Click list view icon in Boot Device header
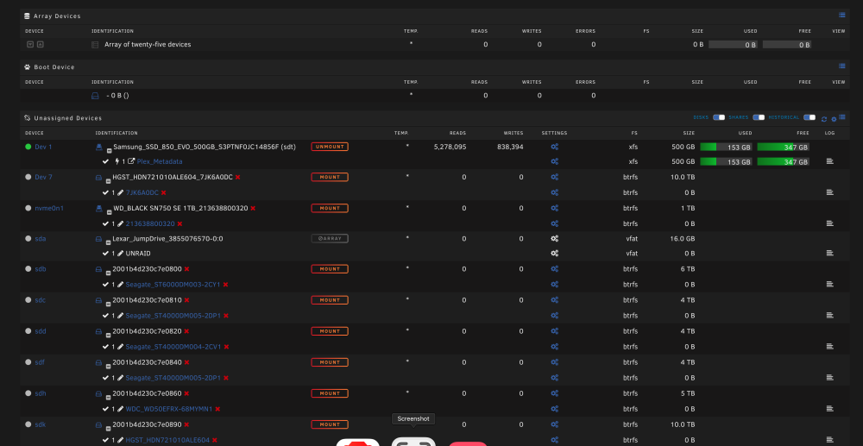 (x=842, y=66)
